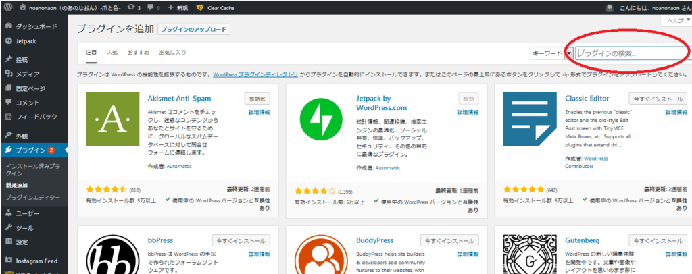The width and height of the screenshot is (692, 274).
Task: Focus the プラグインの検索 search field
Action: [x=634, y=53]
